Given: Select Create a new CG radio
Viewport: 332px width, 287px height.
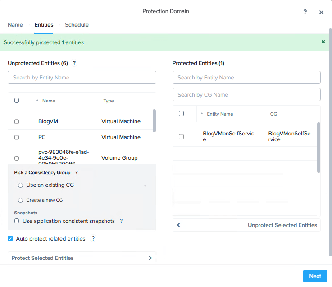Looking at the screenshot, I should coord(20,200).
